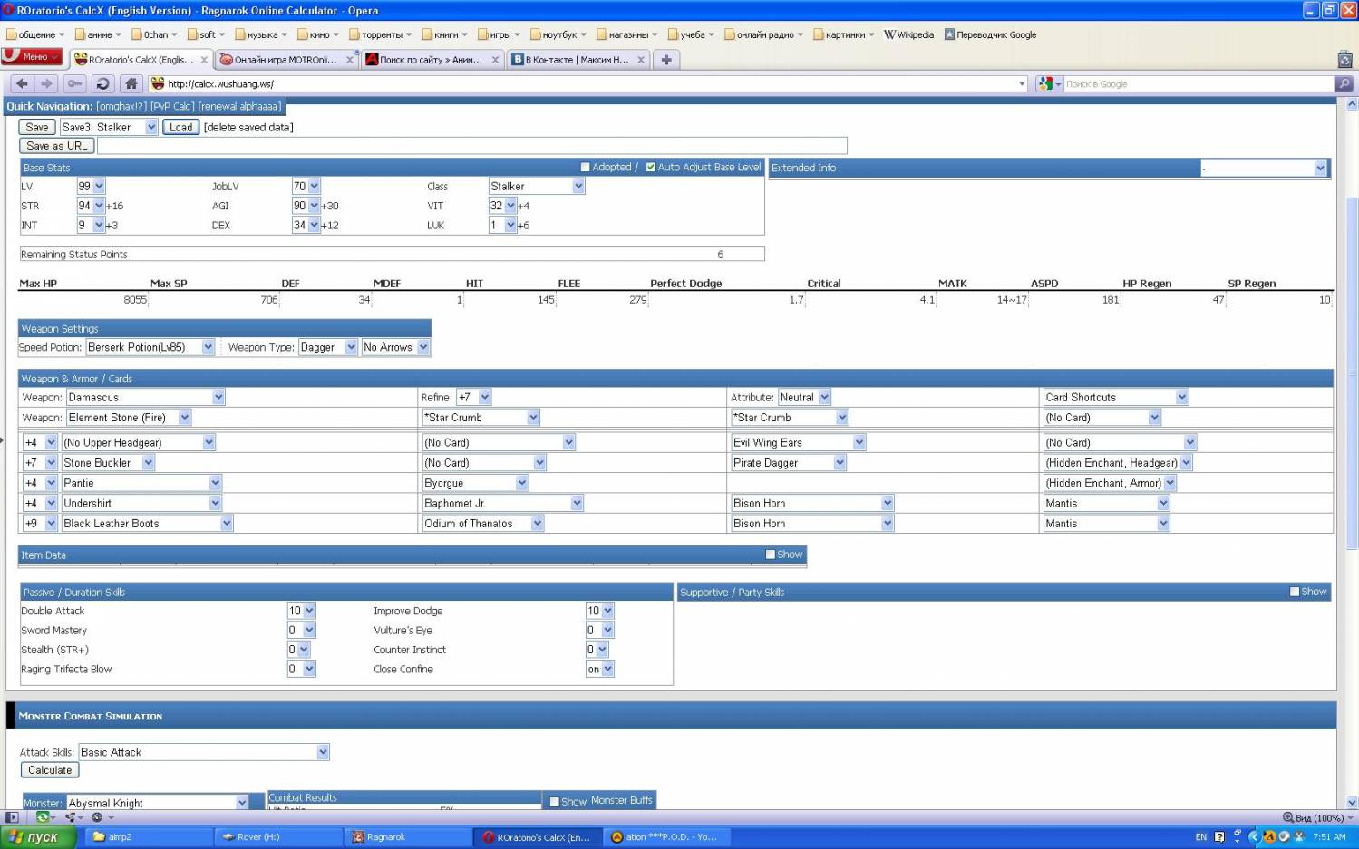Switch to Rover (H:) taskbar item
Screen dimensions: 1359x849
pyautogui.click(x=278, y=837)
